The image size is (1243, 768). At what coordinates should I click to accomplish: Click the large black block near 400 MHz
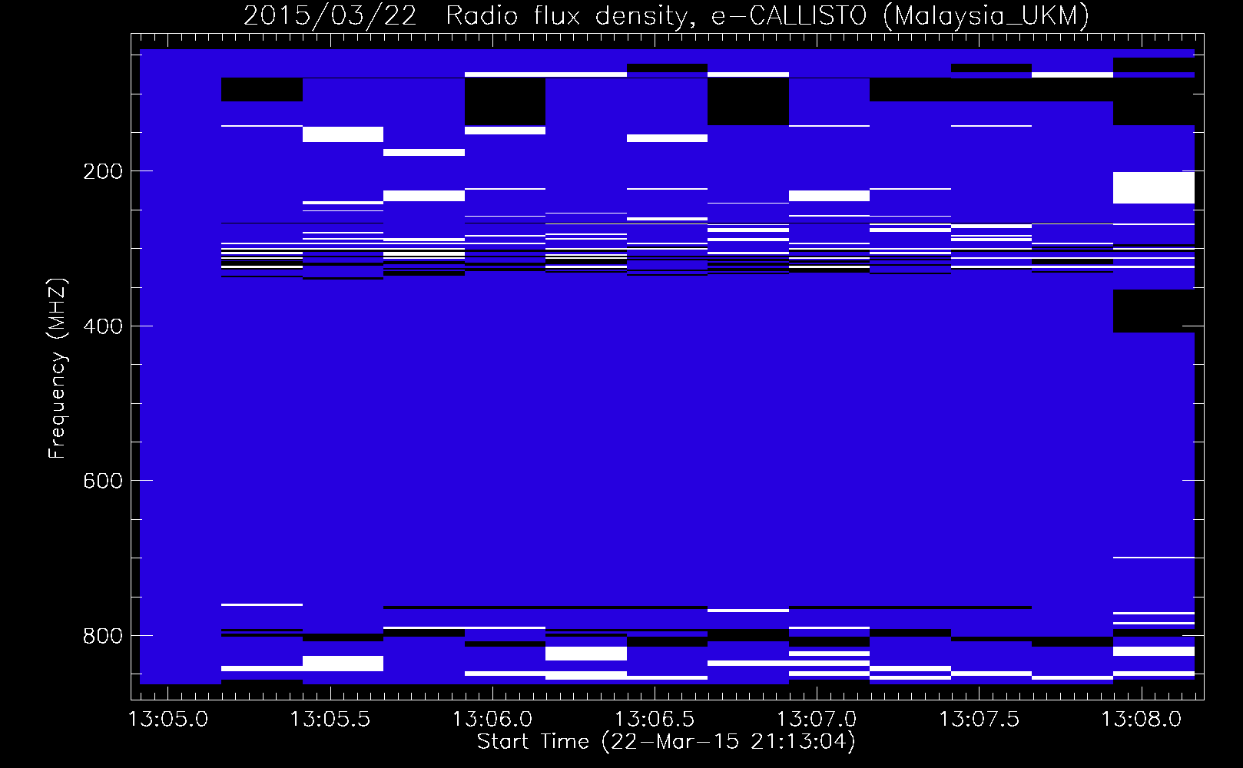point(1154,311)
